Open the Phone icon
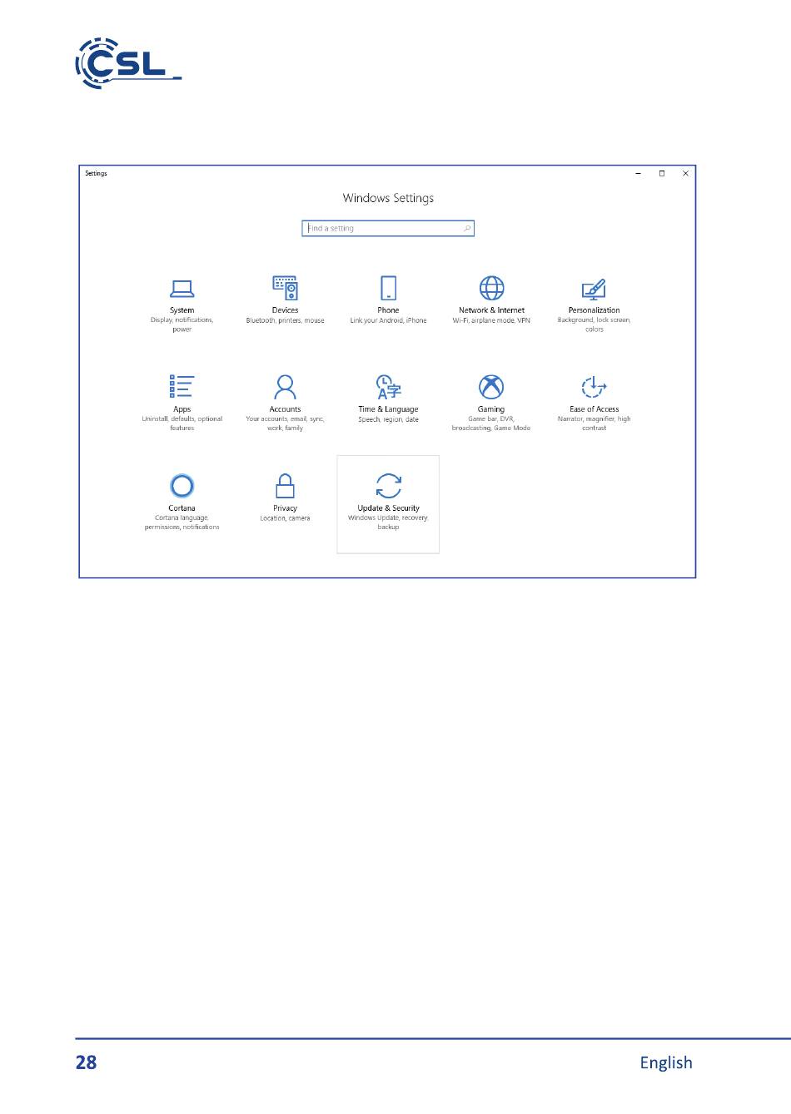791x1114 pixels. click(x=388, y=288)
